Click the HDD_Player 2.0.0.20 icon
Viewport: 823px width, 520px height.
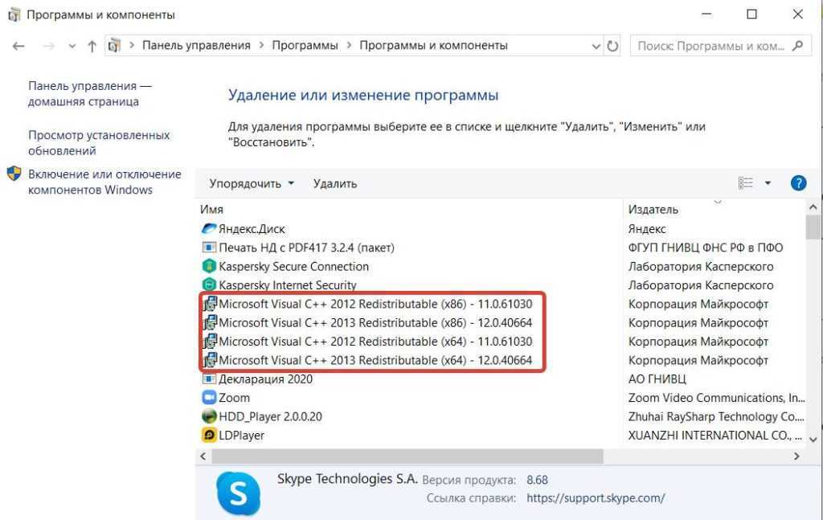[x=209, y=416]
